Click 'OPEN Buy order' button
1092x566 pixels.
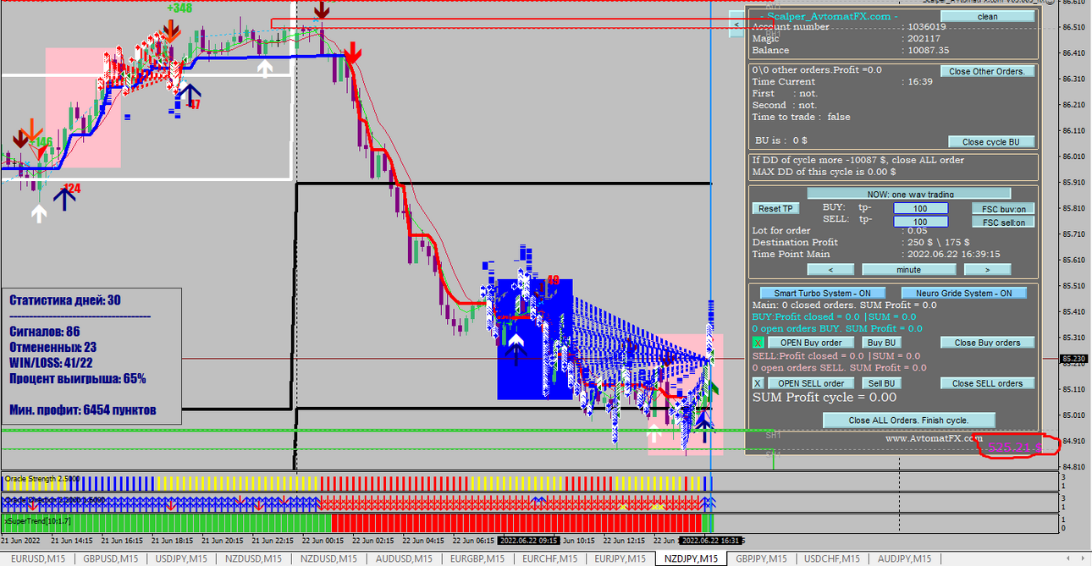click(x=811, y=343)
